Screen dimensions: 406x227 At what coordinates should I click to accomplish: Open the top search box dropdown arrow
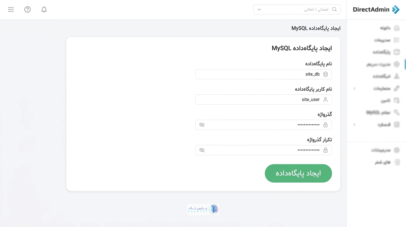click(259, 9)
